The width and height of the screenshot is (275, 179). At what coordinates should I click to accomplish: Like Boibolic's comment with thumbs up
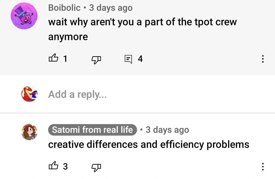pos(53,58)
